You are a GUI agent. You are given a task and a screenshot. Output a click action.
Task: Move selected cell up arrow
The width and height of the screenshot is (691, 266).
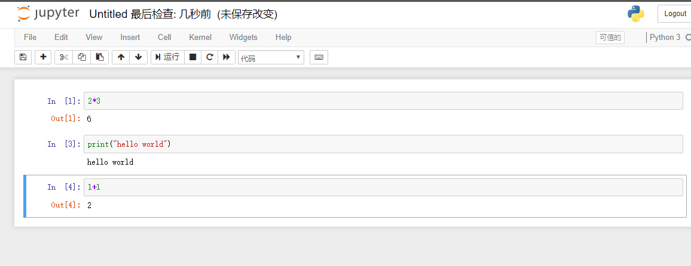121,57
